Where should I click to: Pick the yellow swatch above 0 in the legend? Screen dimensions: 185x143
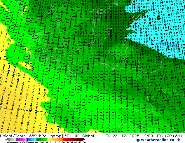pyautogui.click(x=48, y=139)
